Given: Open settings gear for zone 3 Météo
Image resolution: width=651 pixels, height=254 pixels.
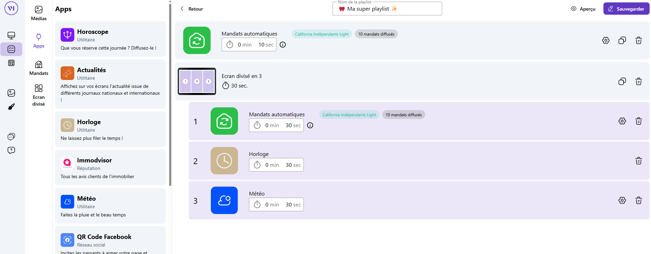Looking at the screenshot, I should (x=622, y=200).
